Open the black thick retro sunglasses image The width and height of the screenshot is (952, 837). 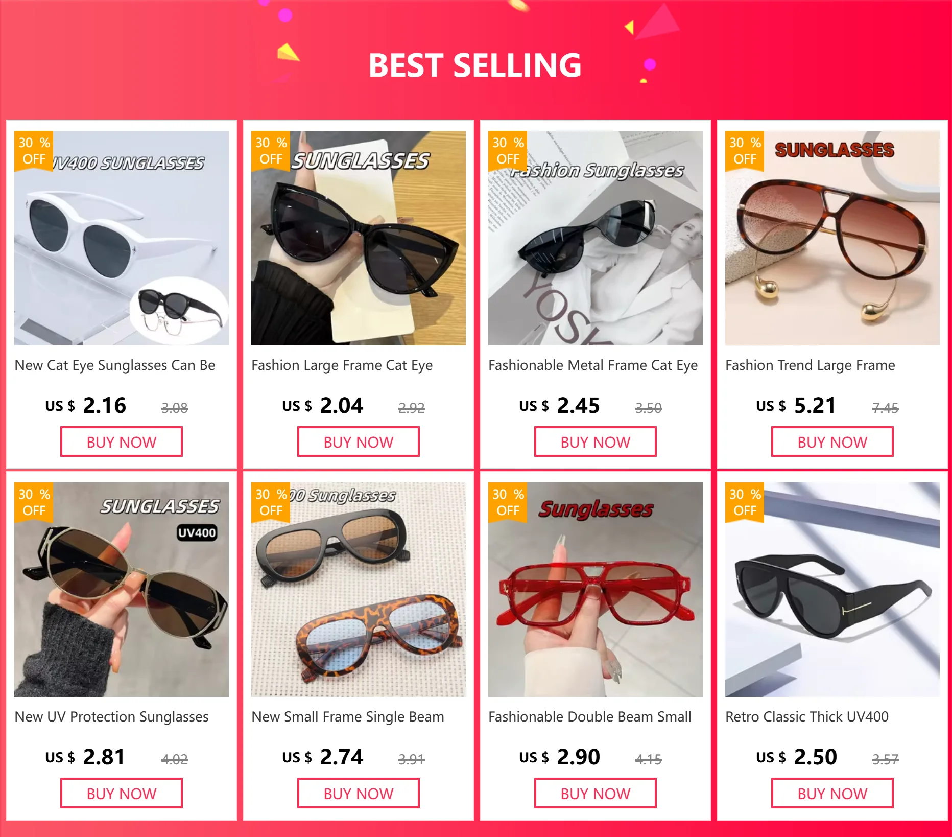tap(832, 590)
